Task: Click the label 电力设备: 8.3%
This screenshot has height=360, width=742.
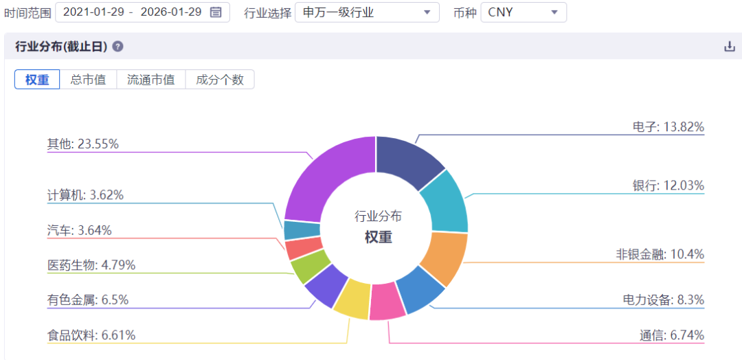Action: click(x=664, y=300)
